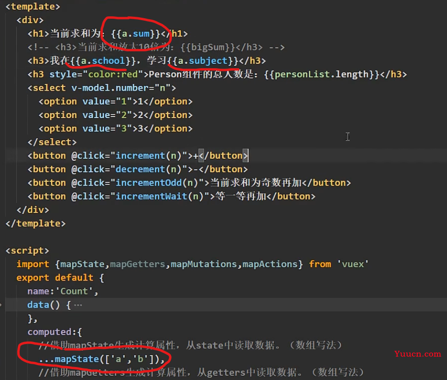Click mapActions in the import statement
447x380 pixels.
(270, 264)
